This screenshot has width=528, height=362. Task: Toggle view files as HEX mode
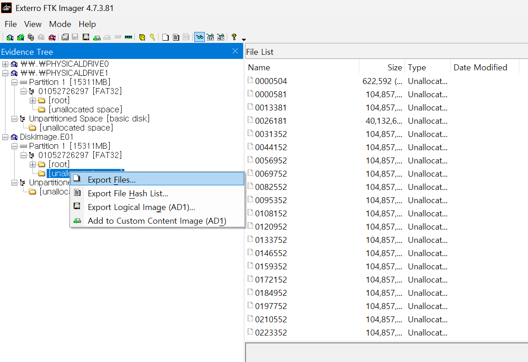(x=221, y=37)
